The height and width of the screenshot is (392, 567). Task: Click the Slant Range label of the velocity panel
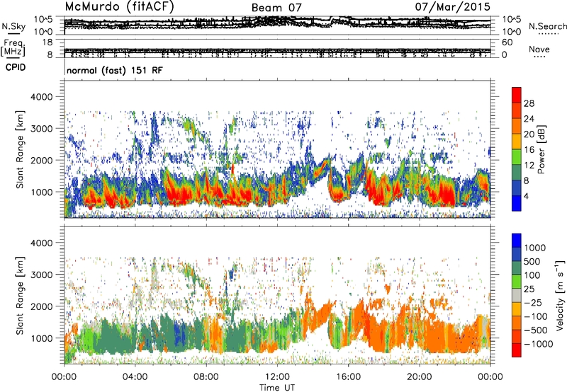click(20, 295)
